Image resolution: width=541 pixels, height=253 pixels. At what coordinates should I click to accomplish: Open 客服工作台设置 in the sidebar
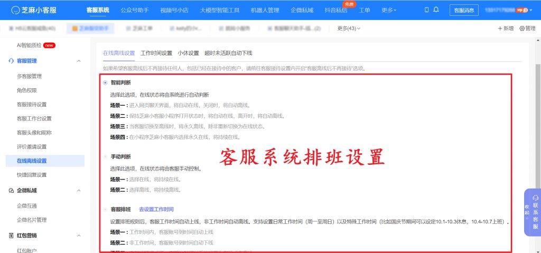[34, 118]
